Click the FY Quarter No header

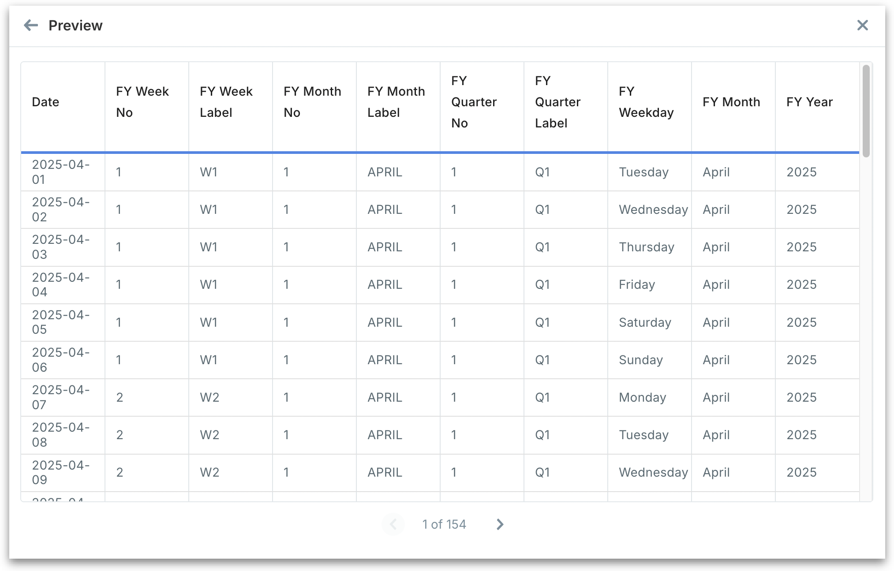point(474,102)
